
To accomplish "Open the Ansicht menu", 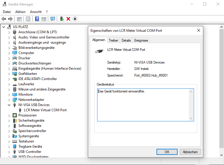I will point(36,12).
